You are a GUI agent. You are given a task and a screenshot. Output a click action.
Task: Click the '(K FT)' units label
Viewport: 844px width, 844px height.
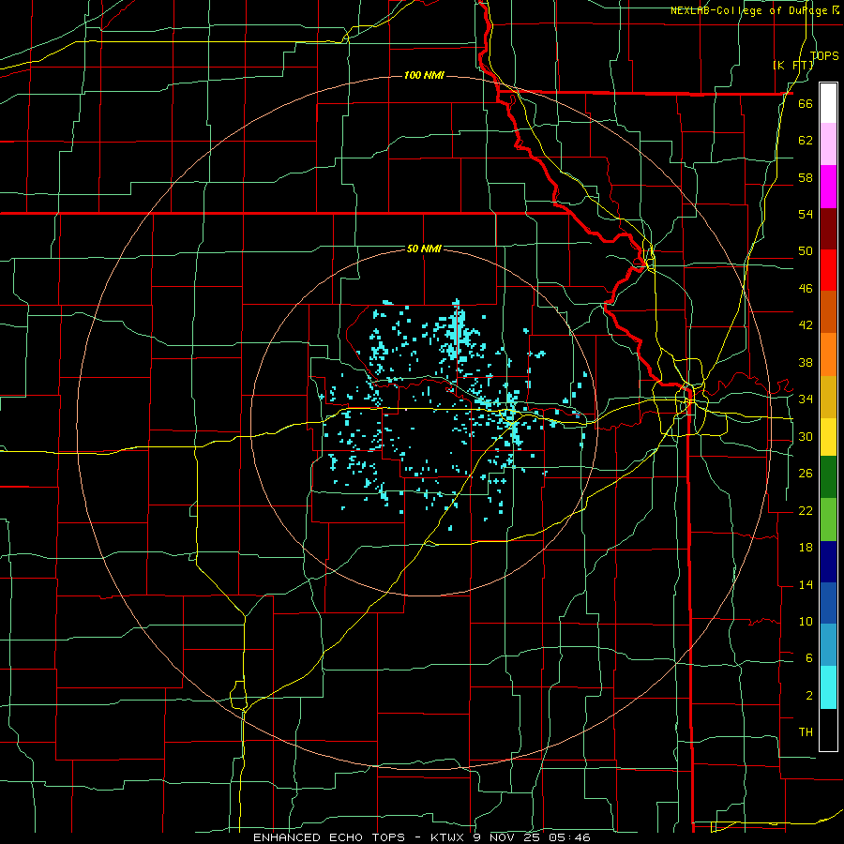pyautogui.click(x=793, y=65)
